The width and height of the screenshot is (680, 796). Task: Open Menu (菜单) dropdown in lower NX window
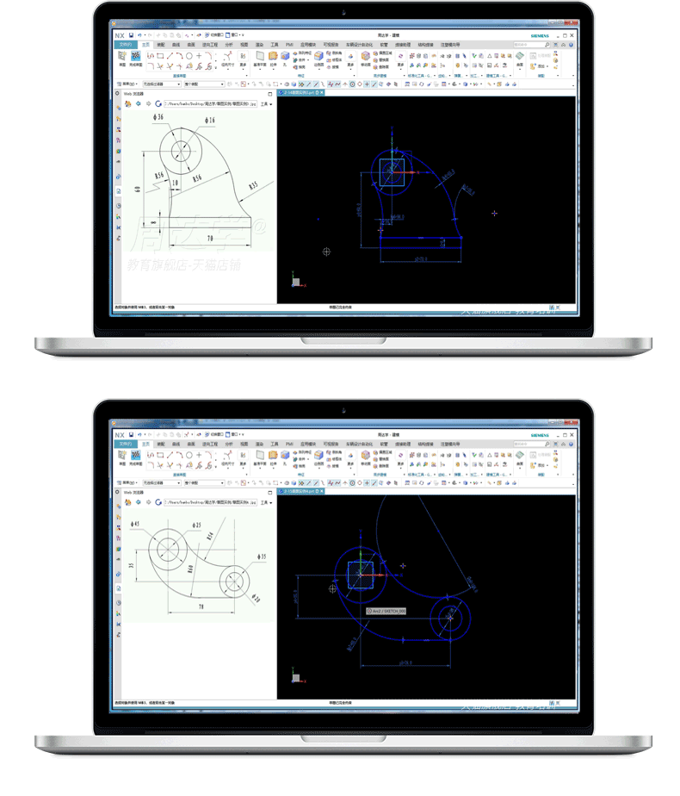127,482
